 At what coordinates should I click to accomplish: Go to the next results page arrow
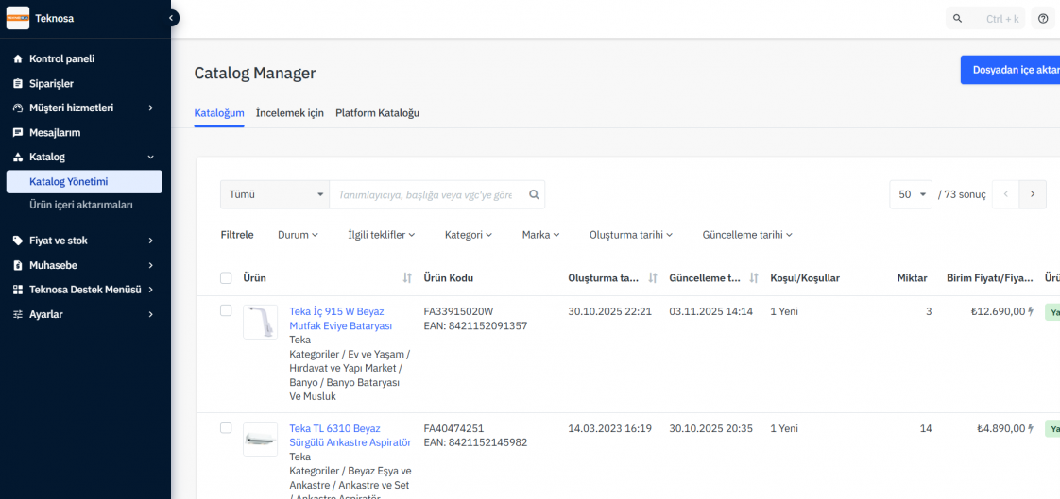pos(1033,194)
